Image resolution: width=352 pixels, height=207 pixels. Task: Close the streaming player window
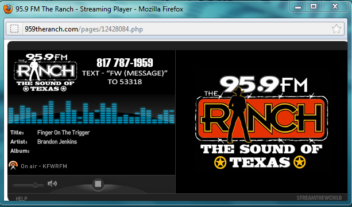335,7
